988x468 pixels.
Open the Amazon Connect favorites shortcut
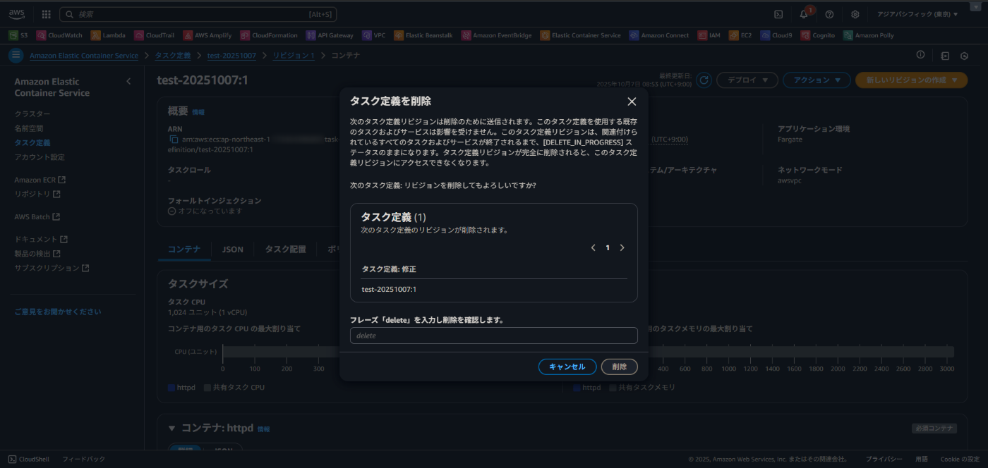click(659, 35)
